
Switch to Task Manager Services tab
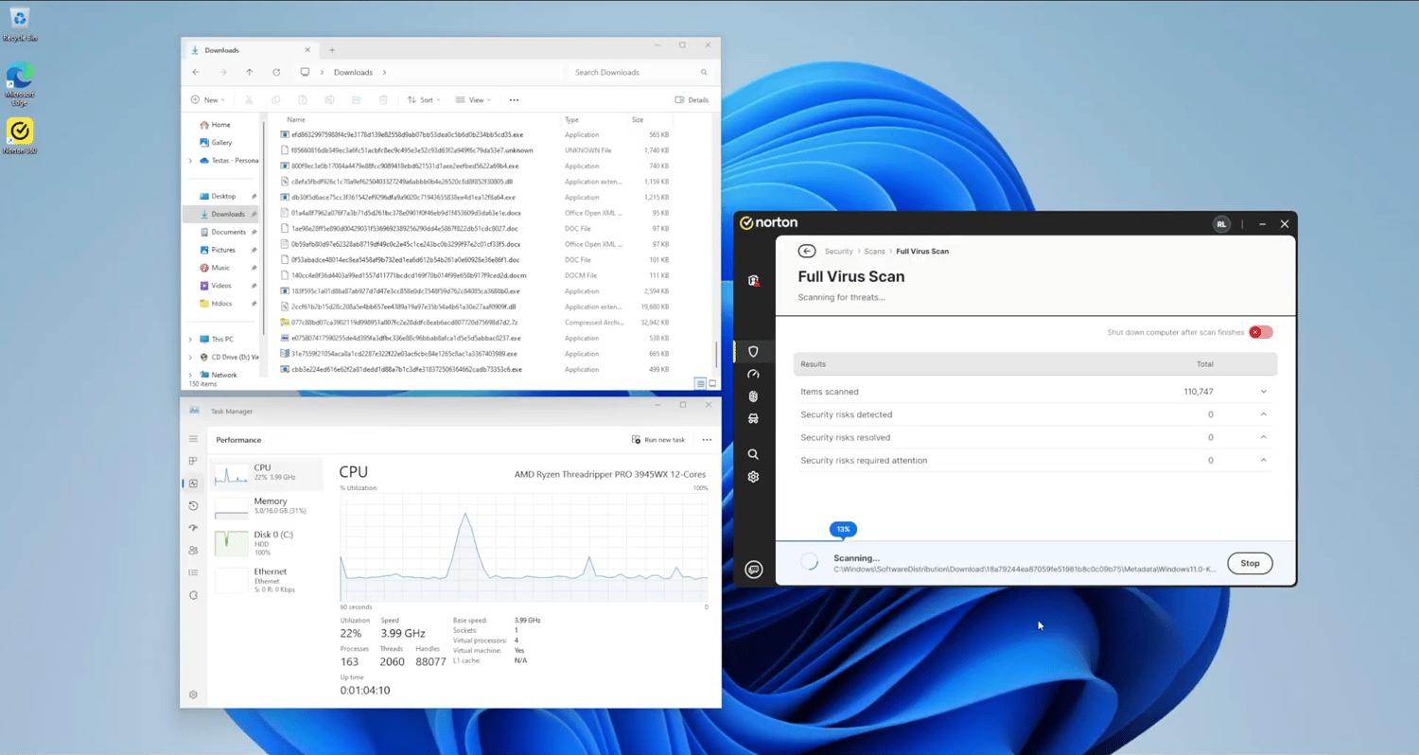coord(193,595)
